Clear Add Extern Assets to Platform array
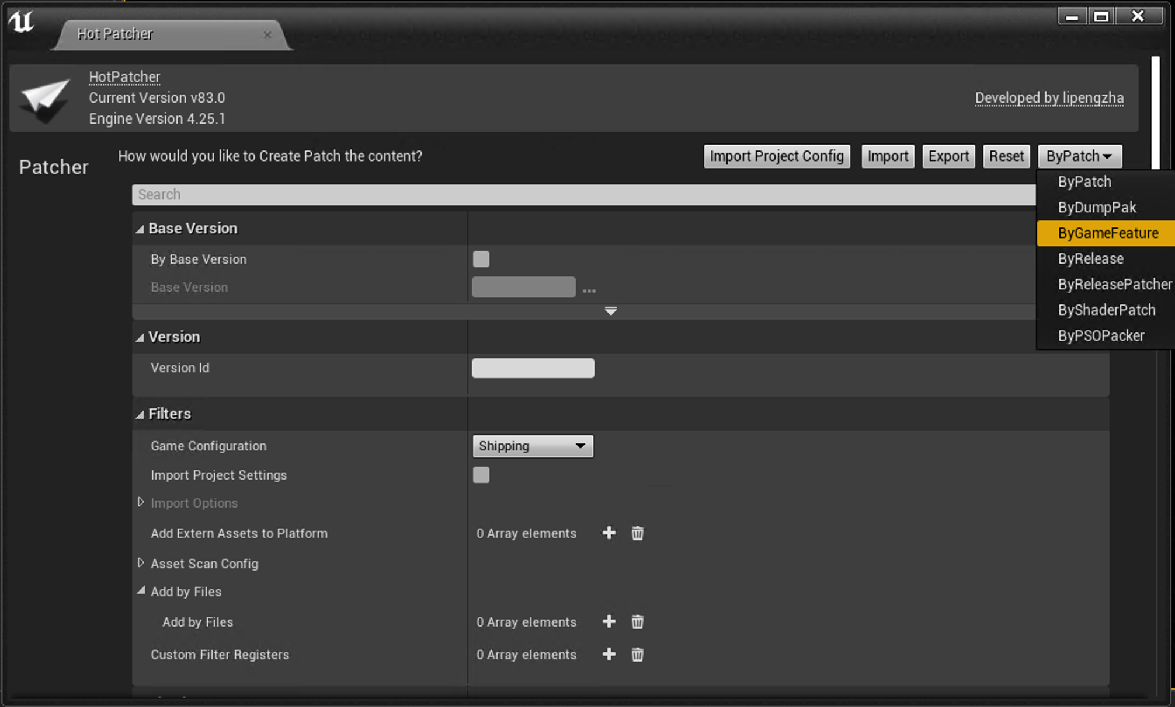 637,533
